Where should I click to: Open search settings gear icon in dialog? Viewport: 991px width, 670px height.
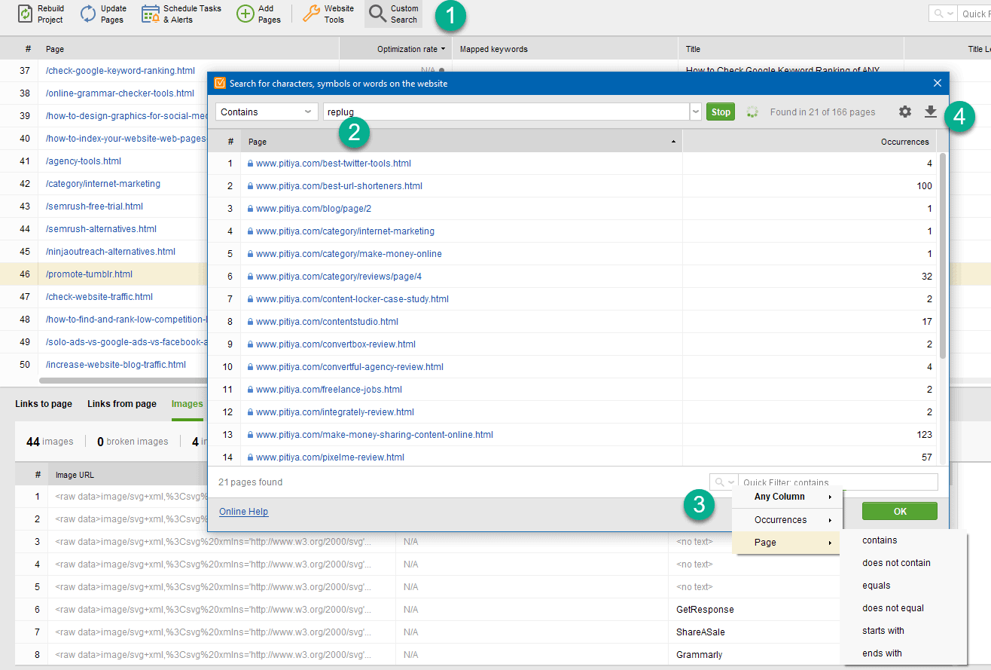905,112
